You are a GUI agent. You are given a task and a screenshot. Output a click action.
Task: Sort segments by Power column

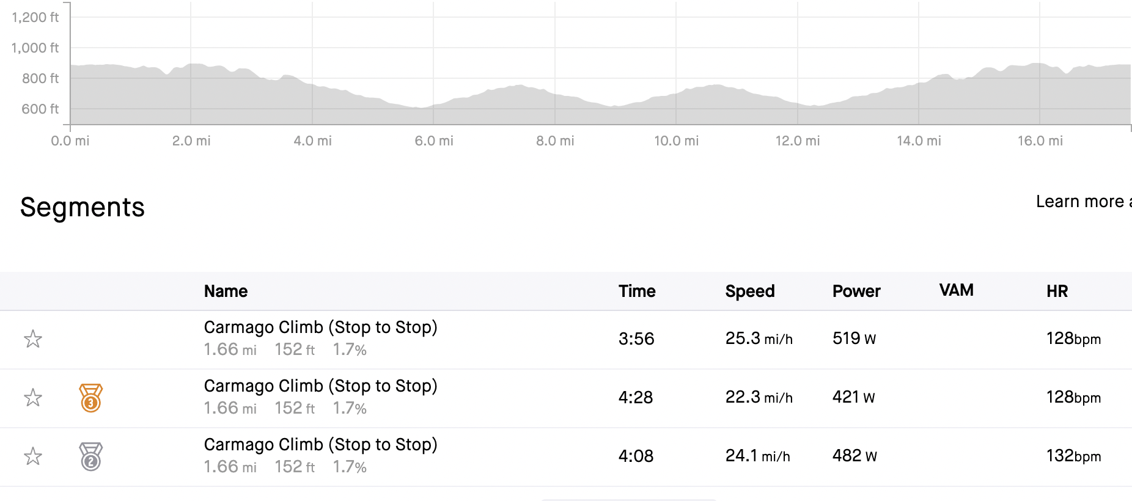856,291
